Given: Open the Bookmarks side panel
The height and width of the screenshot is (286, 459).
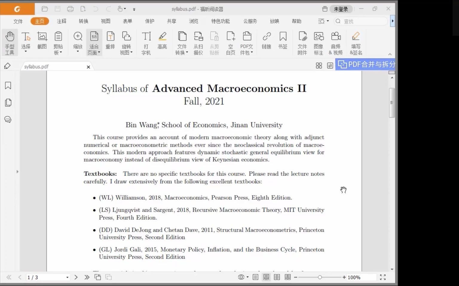Looking at the screenshot, I should pos(8,86).
